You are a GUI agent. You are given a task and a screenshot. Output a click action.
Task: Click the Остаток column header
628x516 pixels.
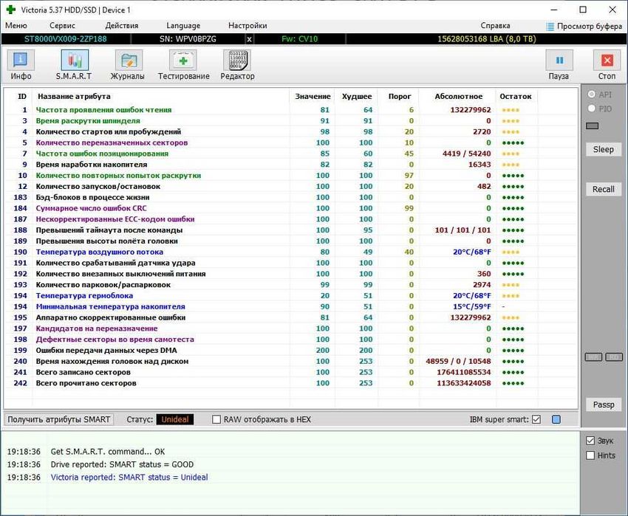pos(516,96)
